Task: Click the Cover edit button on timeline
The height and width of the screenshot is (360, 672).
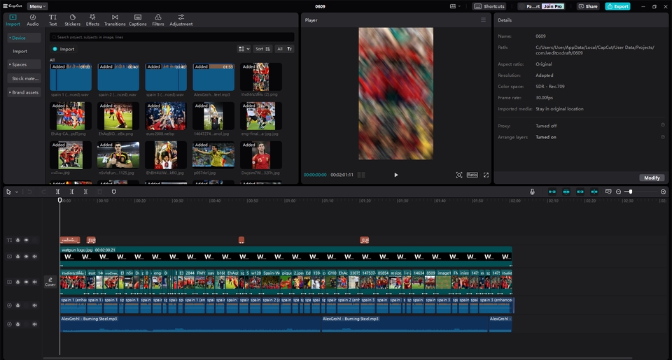Action: [50, 282]
